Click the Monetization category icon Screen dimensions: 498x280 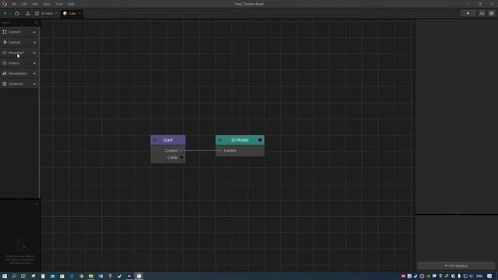click(5, 73)
